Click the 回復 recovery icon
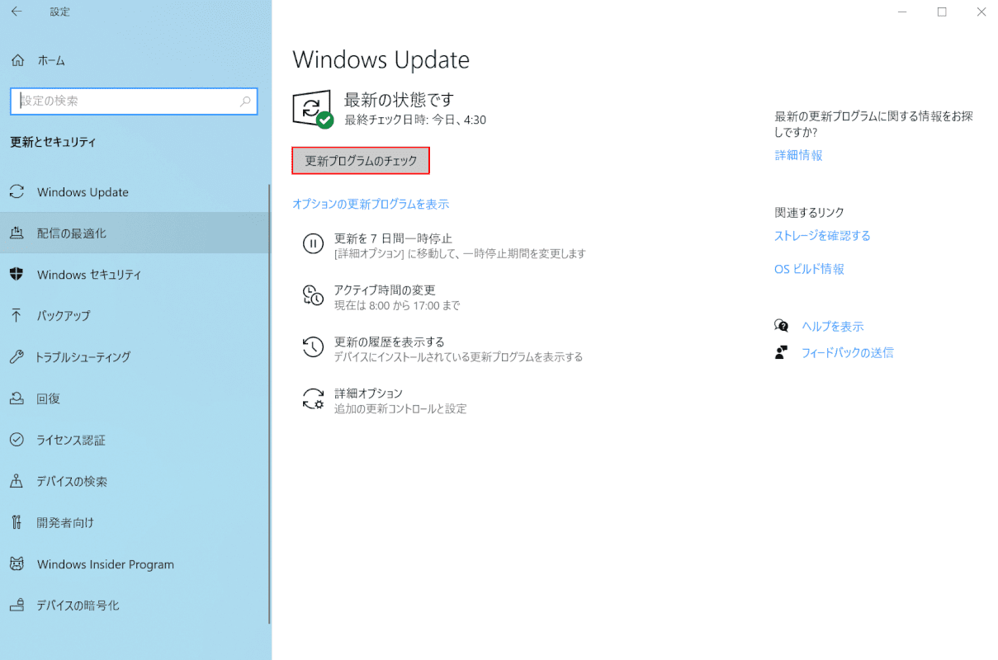Viewport: 998px width, 660px height. click(x=17, y=398)
